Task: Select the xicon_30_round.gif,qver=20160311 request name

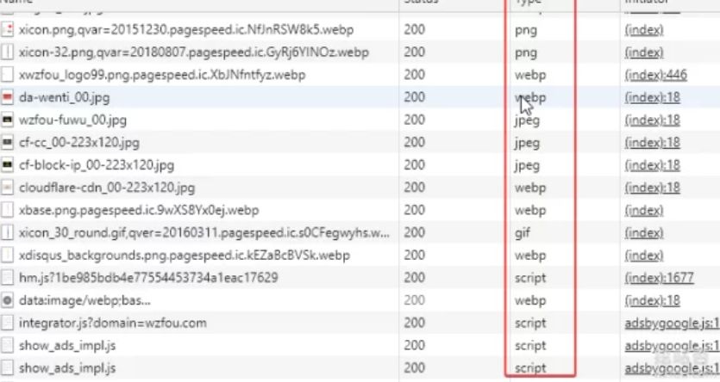Action: pos(204,232)
